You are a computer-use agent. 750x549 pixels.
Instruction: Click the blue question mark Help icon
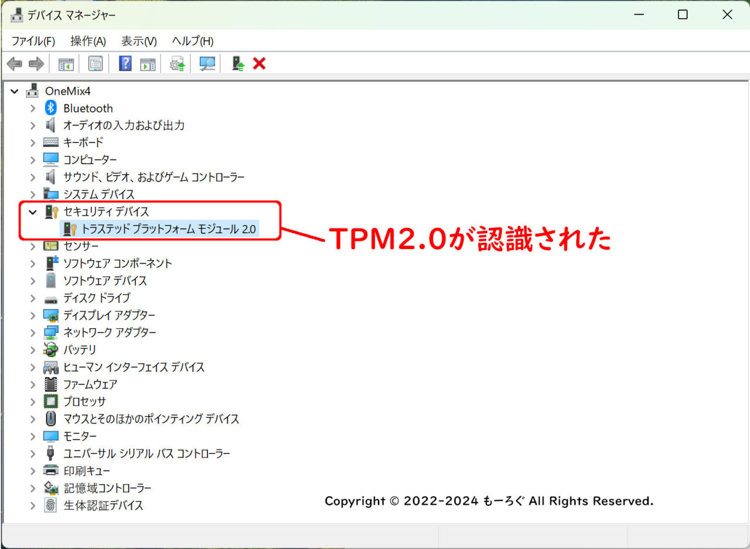(x=125, y=63)
